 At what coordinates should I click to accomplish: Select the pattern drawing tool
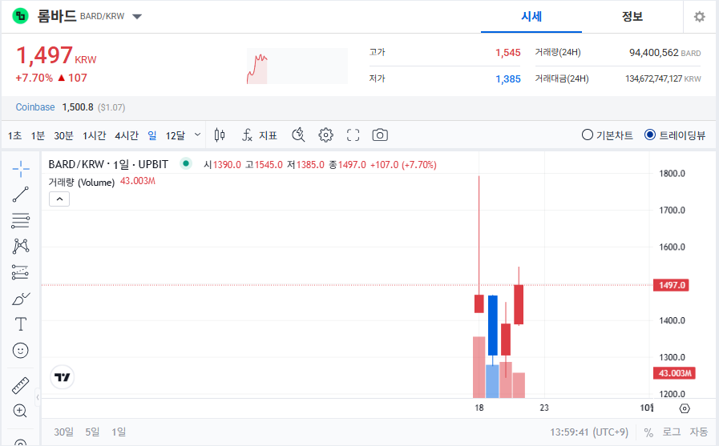[x=21, y=247]
